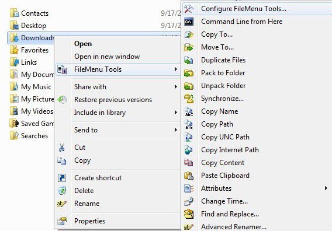Click the Paste Clipboard icon
Image resolution: width=332 pixels, height=231 pixels.
[x=189, y=176]
